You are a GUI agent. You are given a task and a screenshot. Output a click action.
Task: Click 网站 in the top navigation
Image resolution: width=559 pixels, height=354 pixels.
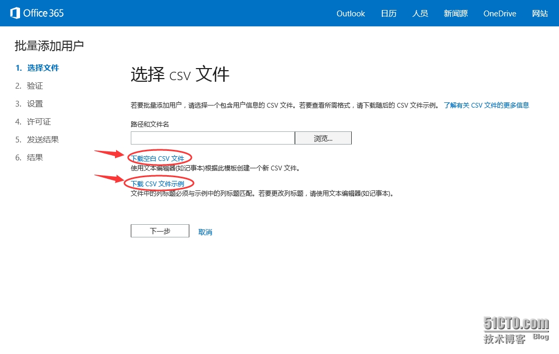540,14
